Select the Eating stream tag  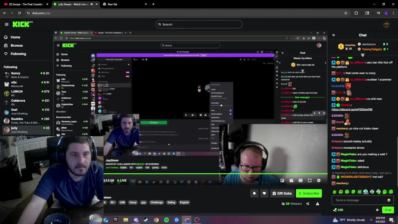pos(171,202)
